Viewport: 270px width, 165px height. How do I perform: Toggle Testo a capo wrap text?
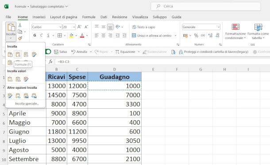(143, 27)
